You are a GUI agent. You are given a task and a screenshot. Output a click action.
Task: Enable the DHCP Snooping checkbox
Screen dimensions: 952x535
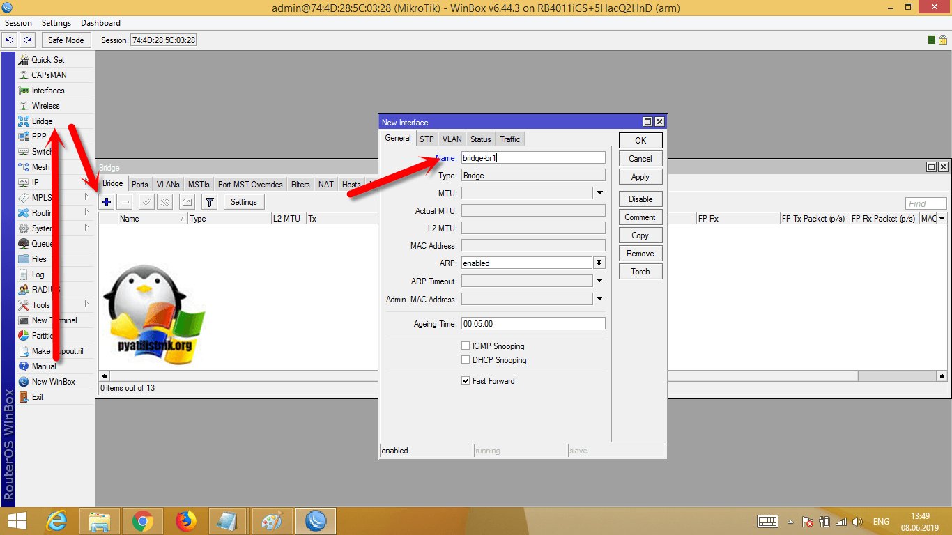(466, 360)
